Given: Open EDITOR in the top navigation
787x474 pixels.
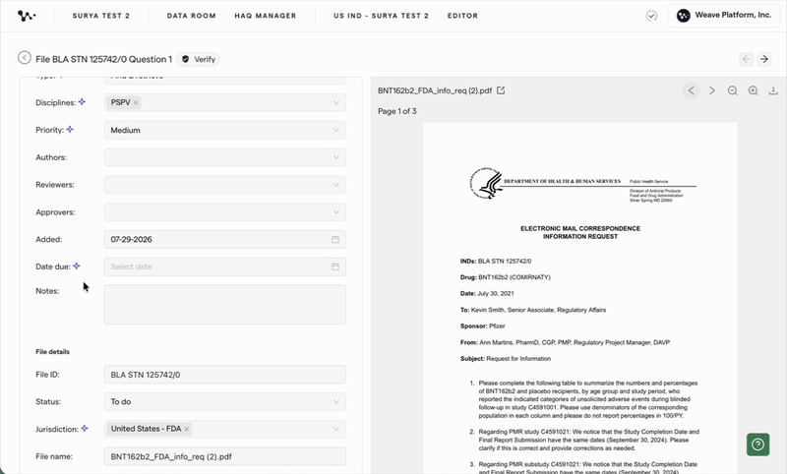Looking at the screenshot, I should [x=462, y=16].
